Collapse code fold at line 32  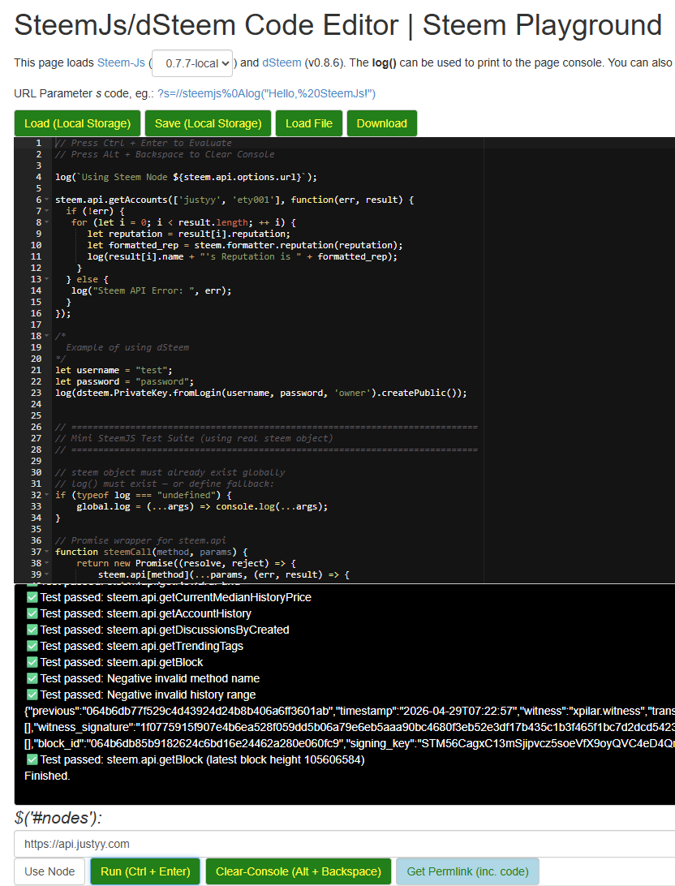point(47,495)
